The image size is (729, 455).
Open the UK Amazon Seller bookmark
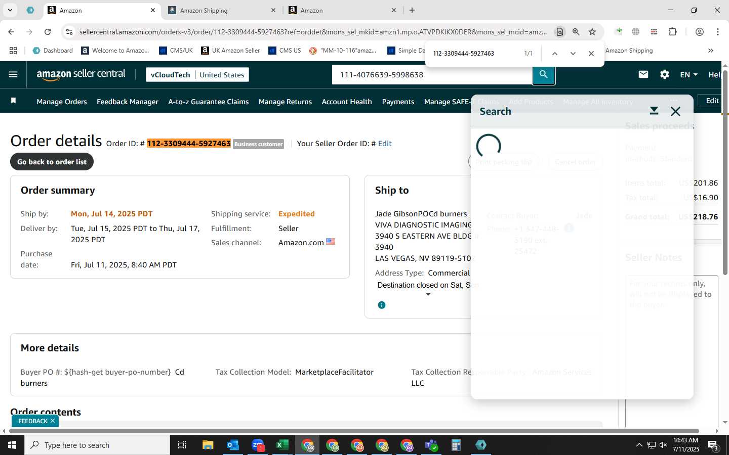(x=230, y=51)
